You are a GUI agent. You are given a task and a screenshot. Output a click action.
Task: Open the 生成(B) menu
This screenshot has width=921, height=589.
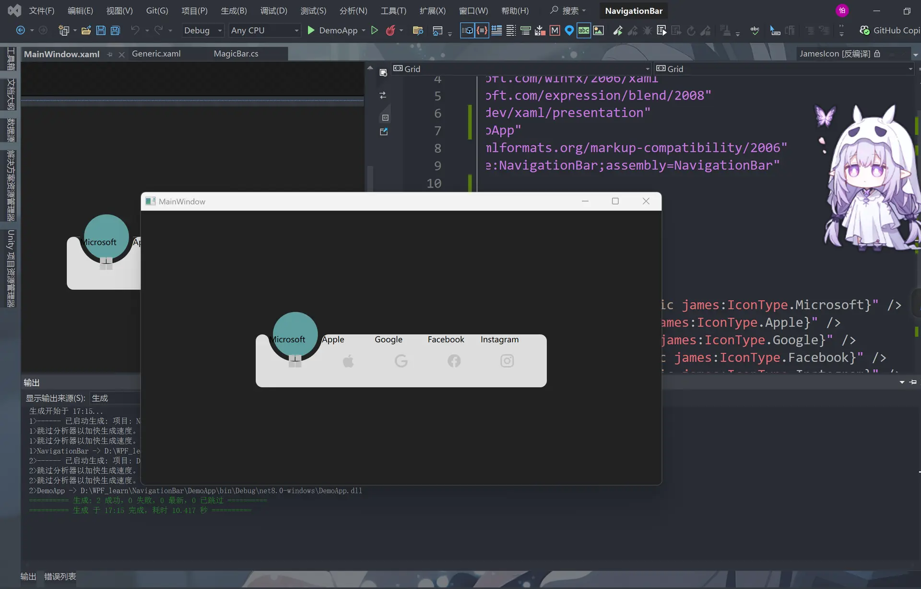click(234, 11)
